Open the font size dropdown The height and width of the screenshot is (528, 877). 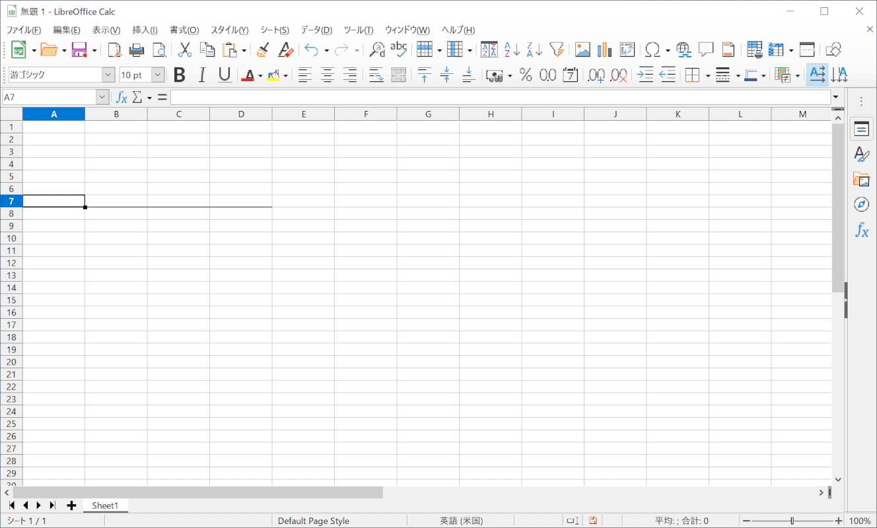point(158,75)
